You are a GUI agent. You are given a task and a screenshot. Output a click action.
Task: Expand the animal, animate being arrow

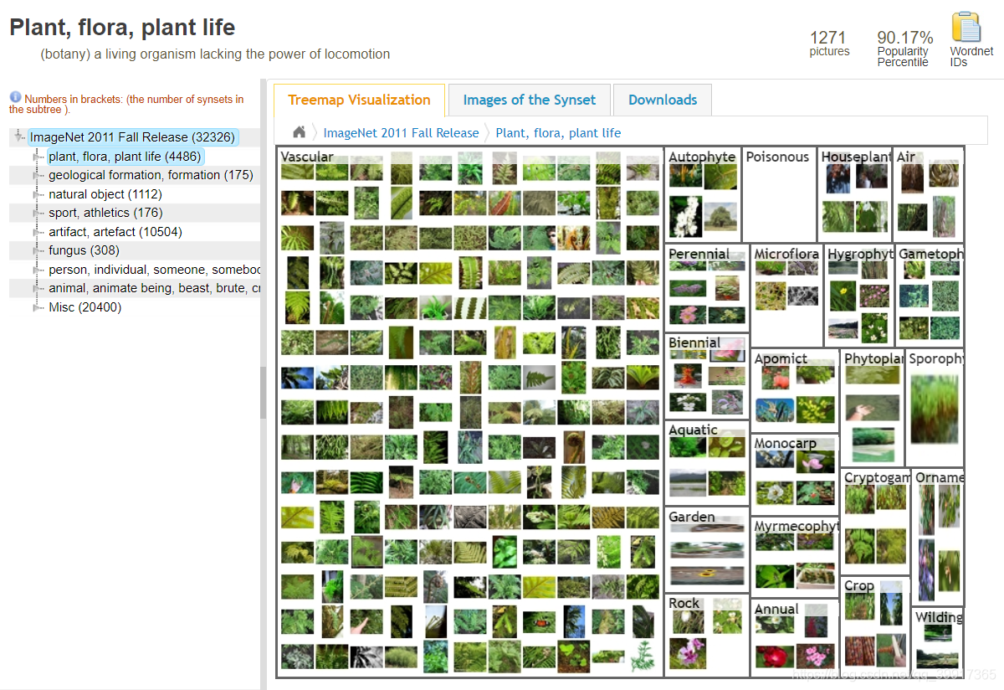click(38, 288)
